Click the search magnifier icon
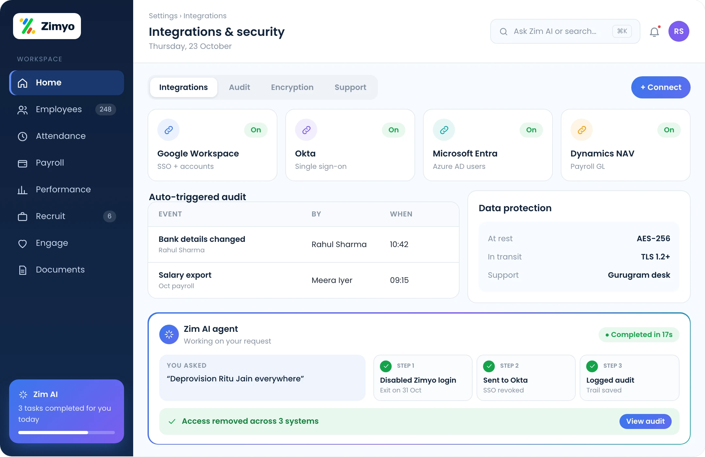 point(504,31)
